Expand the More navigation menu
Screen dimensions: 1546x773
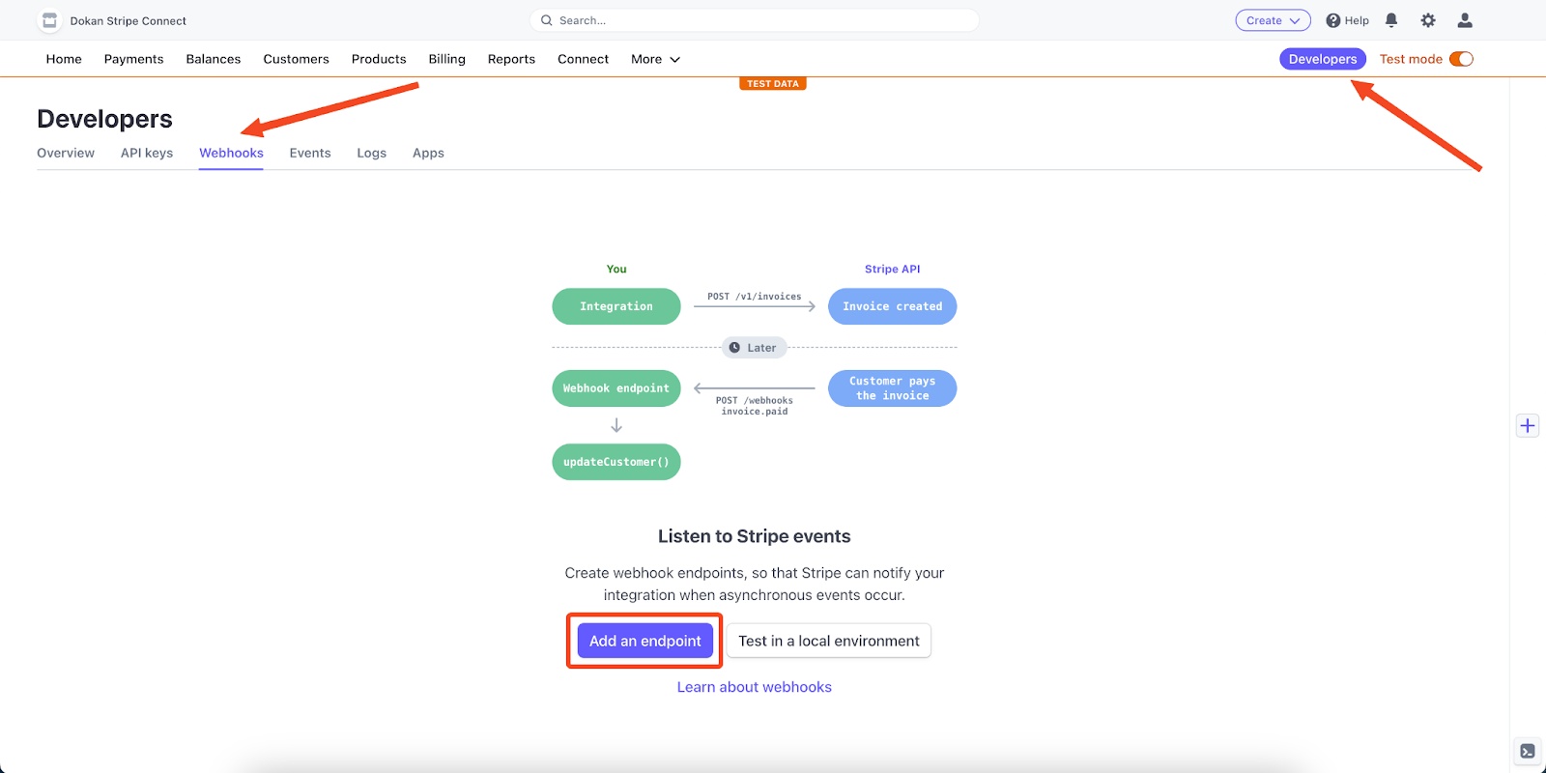coord(655,59)
